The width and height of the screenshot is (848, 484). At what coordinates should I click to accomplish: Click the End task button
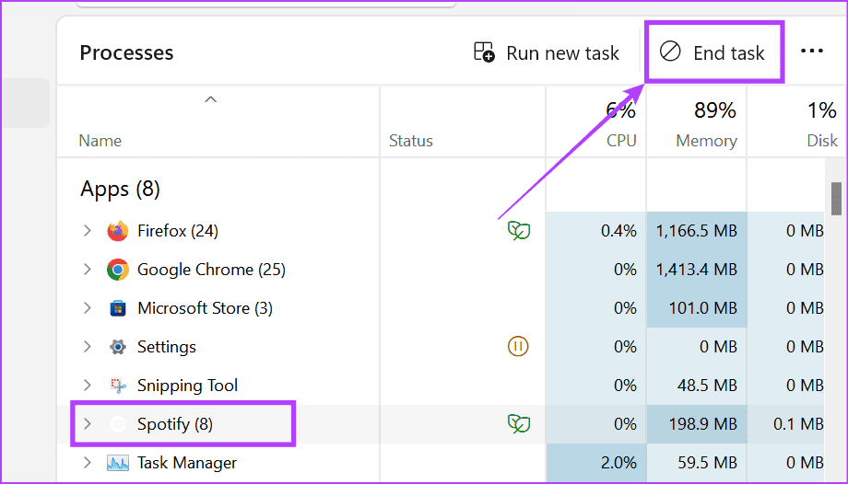[x=713, y=52]
